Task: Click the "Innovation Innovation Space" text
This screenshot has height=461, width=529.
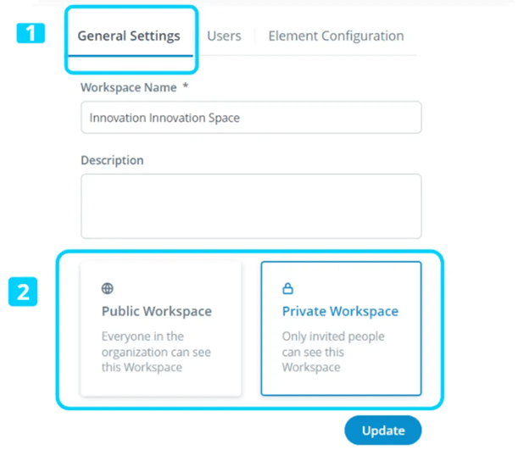Action: (x=164, y=118)
